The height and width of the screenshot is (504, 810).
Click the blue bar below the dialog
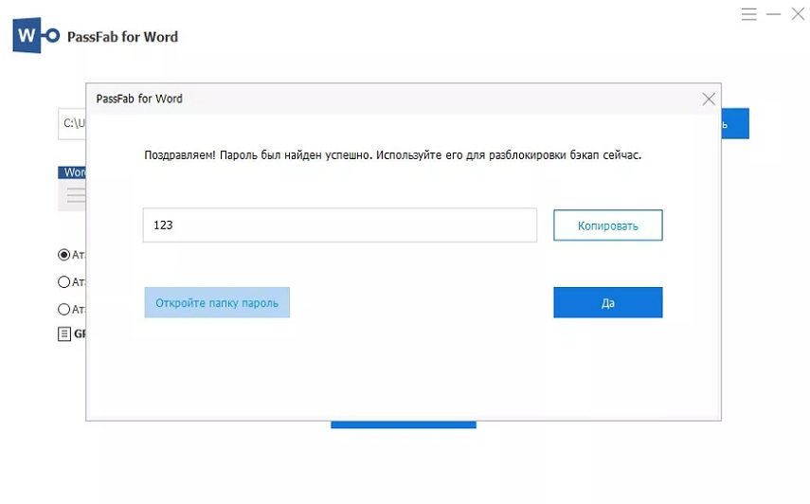pos(404,424)
